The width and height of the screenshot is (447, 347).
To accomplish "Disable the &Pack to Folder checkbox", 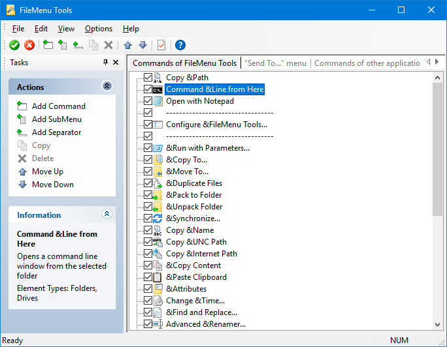I will point(148,195).
